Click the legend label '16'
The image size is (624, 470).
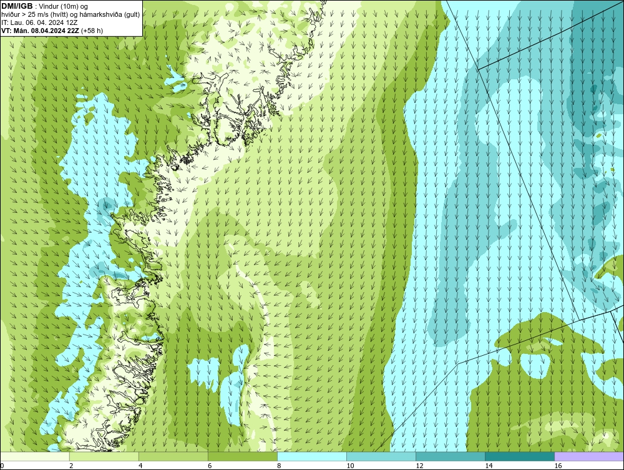point(558,466)
